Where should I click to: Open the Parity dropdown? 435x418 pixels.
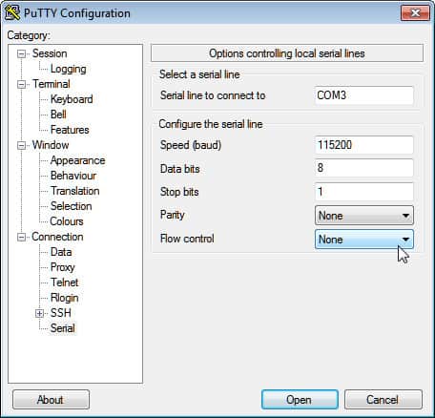(364, 216)
